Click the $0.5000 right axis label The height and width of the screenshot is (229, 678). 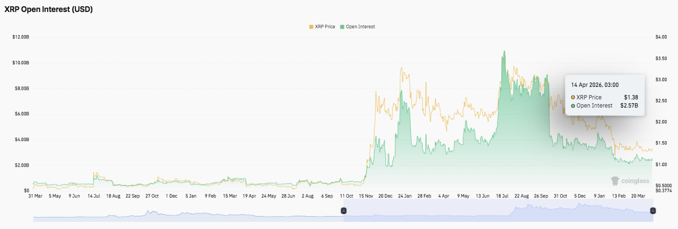pyautogui.click(x=664, y=185)
